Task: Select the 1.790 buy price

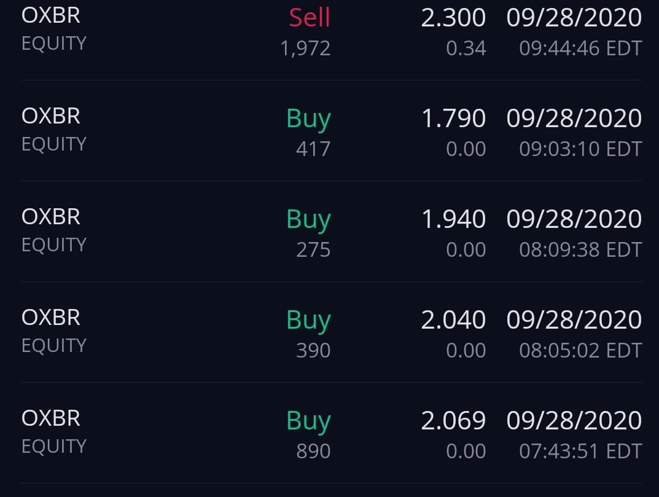Action: pyautogui.click(x=453, y=118)
